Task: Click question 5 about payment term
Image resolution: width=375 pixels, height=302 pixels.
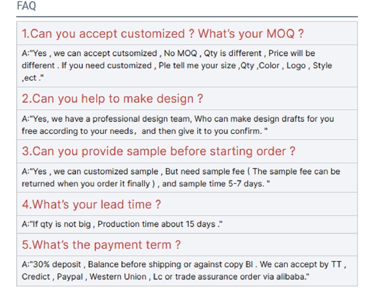Action: (x=101, y=245)
